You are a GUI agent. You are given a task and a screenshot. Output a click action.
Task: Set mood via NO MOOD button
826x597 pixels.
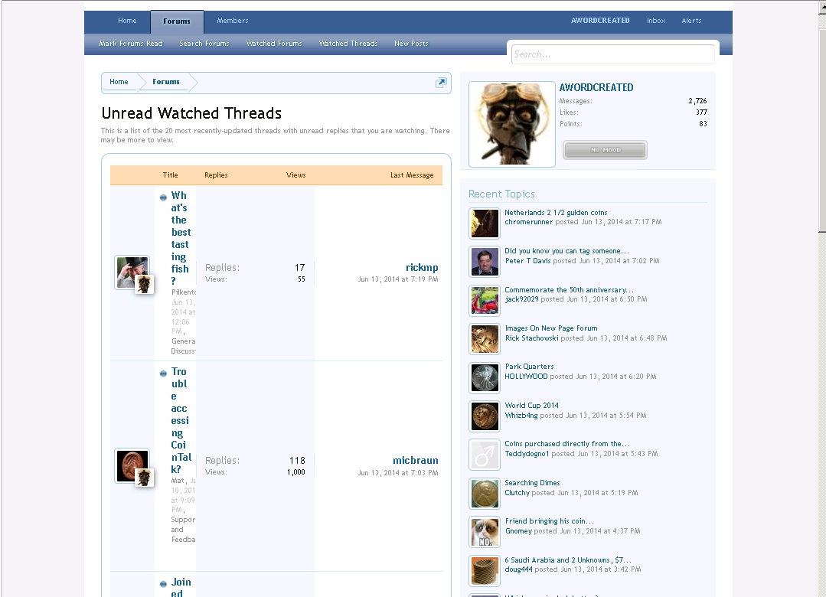[606, 150]
